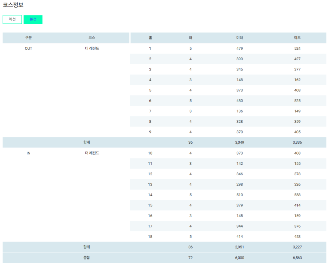The image size is (329, 265).
Task: Click OUT total meters 3,049
Action: click(x=239, y=143)
